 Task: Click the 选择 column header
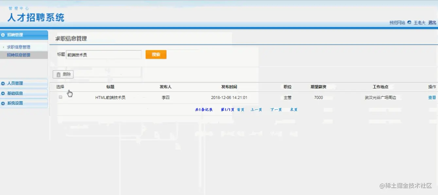pos(60,87)
